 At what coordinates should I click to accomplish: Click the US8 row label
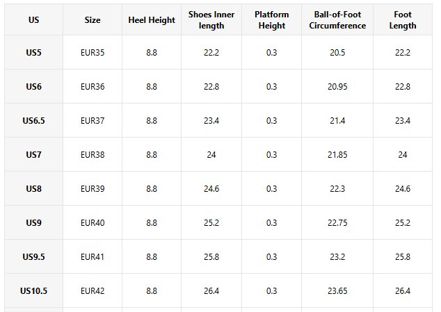tap(33, 188)
